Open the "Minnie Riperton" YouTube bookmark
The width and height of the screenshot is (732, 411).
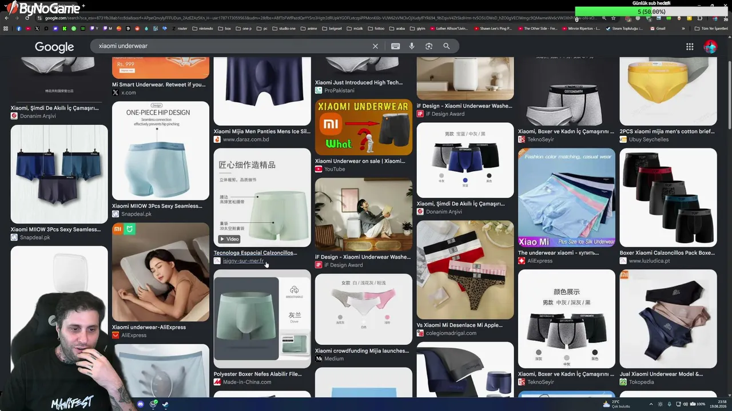pyautogui.click(x=580, y=29)
